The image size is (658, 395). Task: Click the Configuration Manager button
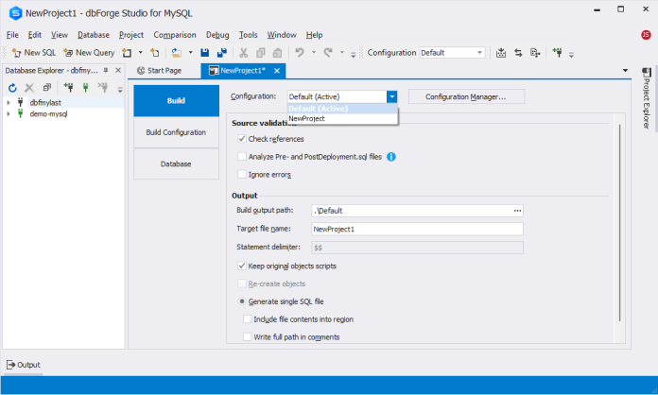[466, 96]
